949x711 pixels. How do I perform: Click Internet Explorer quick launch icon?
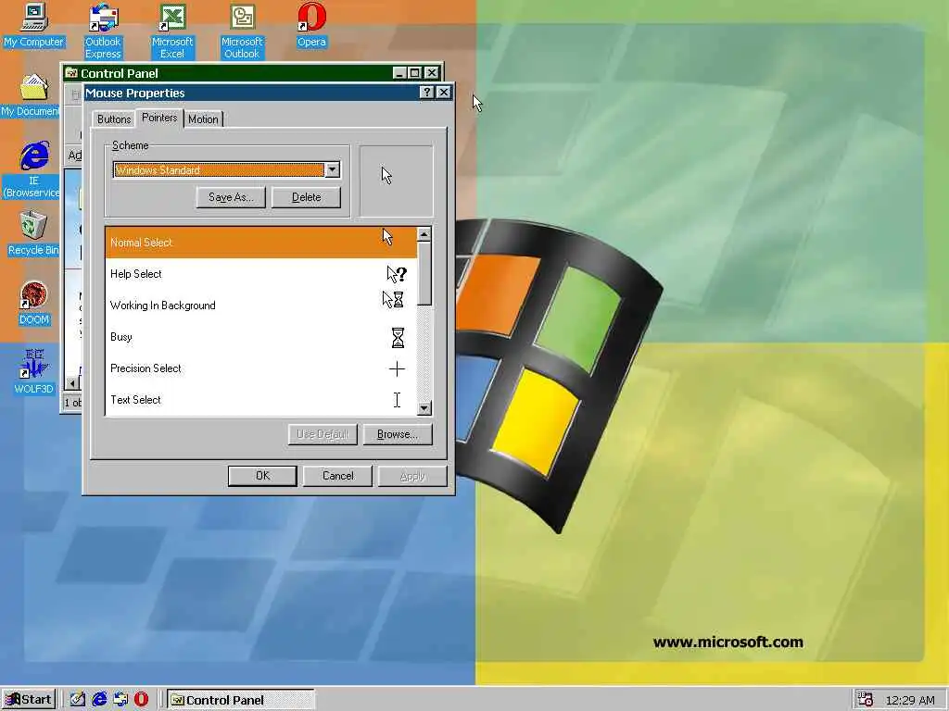point(99,700)
